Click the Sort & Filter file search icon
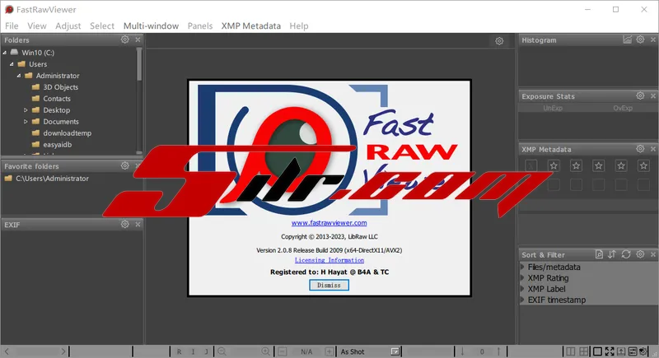659x358 pixels. (x=599, y=254)
